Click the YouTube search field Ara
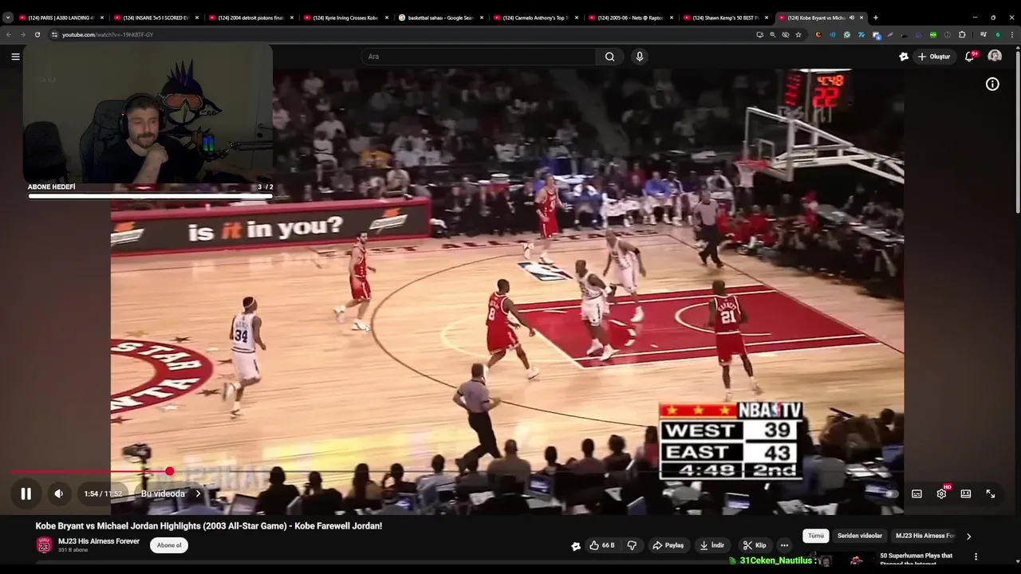The height and width of the screenshot is (574, 1021). [x=479, y=57]
